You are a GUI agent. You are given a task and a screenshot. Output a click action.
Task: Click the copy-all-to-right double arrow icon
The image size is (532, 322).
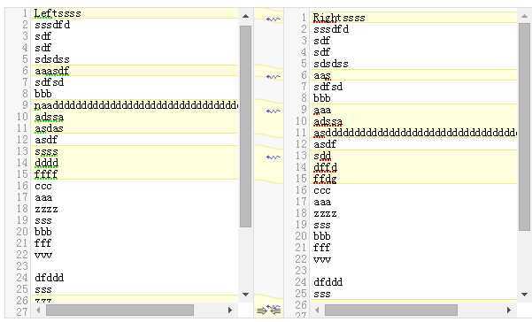click(x=262, y=310)
